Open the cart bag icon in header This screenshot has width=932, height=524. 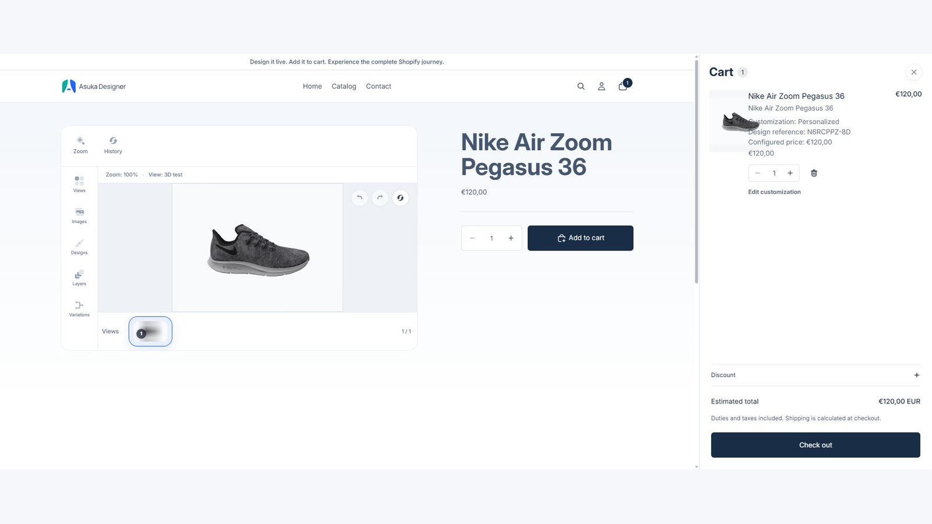pyautogui.click(x=623, y=86)
